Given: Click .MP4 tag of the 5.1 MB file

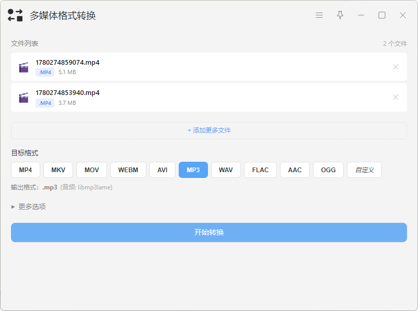Looking at the screenshot, I should coord(45,72).
